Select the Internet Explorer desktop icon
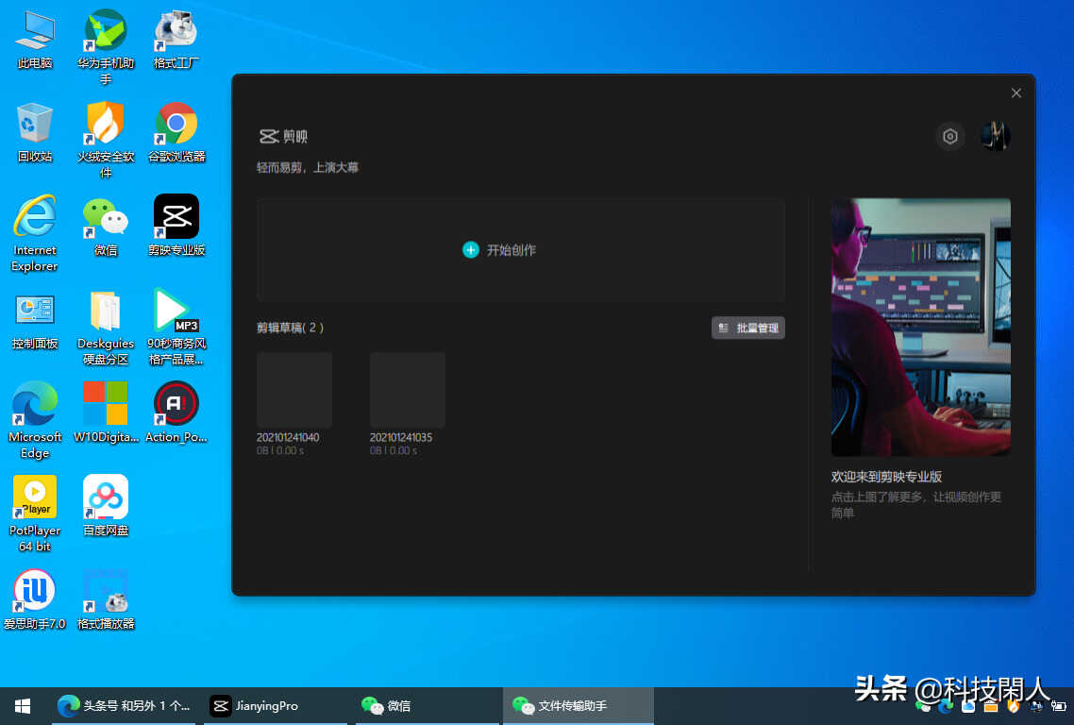Viewport: 1074px width, 725px height. (35, 234)
